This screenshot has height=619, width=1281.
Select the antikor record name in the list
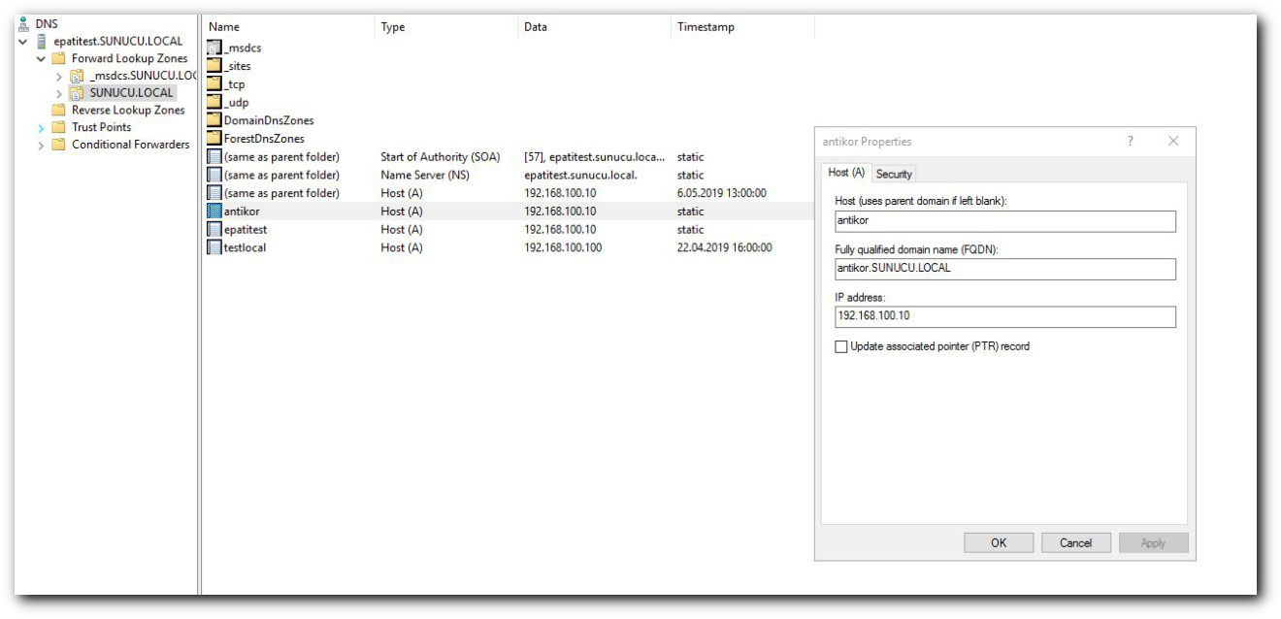click(242, 212)
